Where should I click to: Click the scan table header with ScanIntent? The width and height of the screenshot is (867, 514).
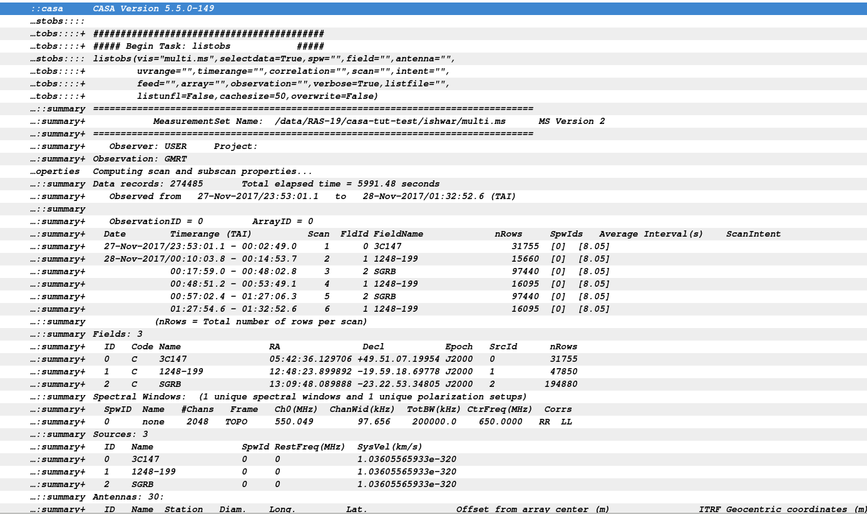pos(433,234)
